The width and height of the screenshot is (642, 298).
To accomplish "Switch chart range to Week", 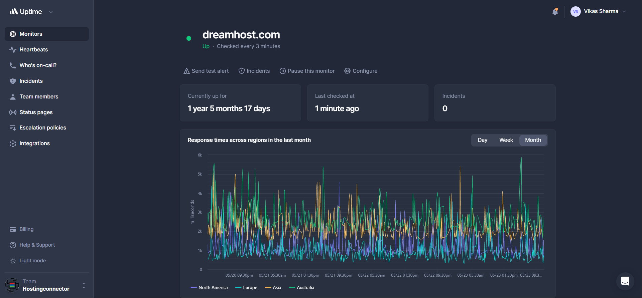I will click(x=506, y=140).
